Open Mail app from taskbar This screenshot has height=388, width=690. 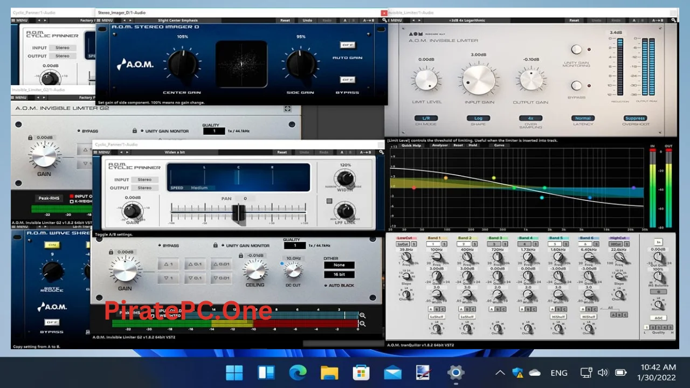392,372
